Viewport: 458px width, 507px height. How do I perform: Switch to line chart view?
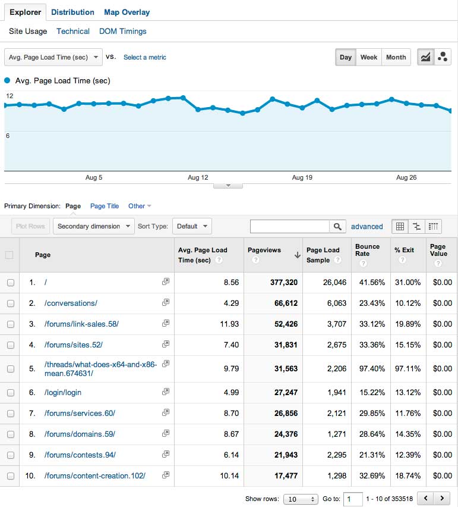425,57
